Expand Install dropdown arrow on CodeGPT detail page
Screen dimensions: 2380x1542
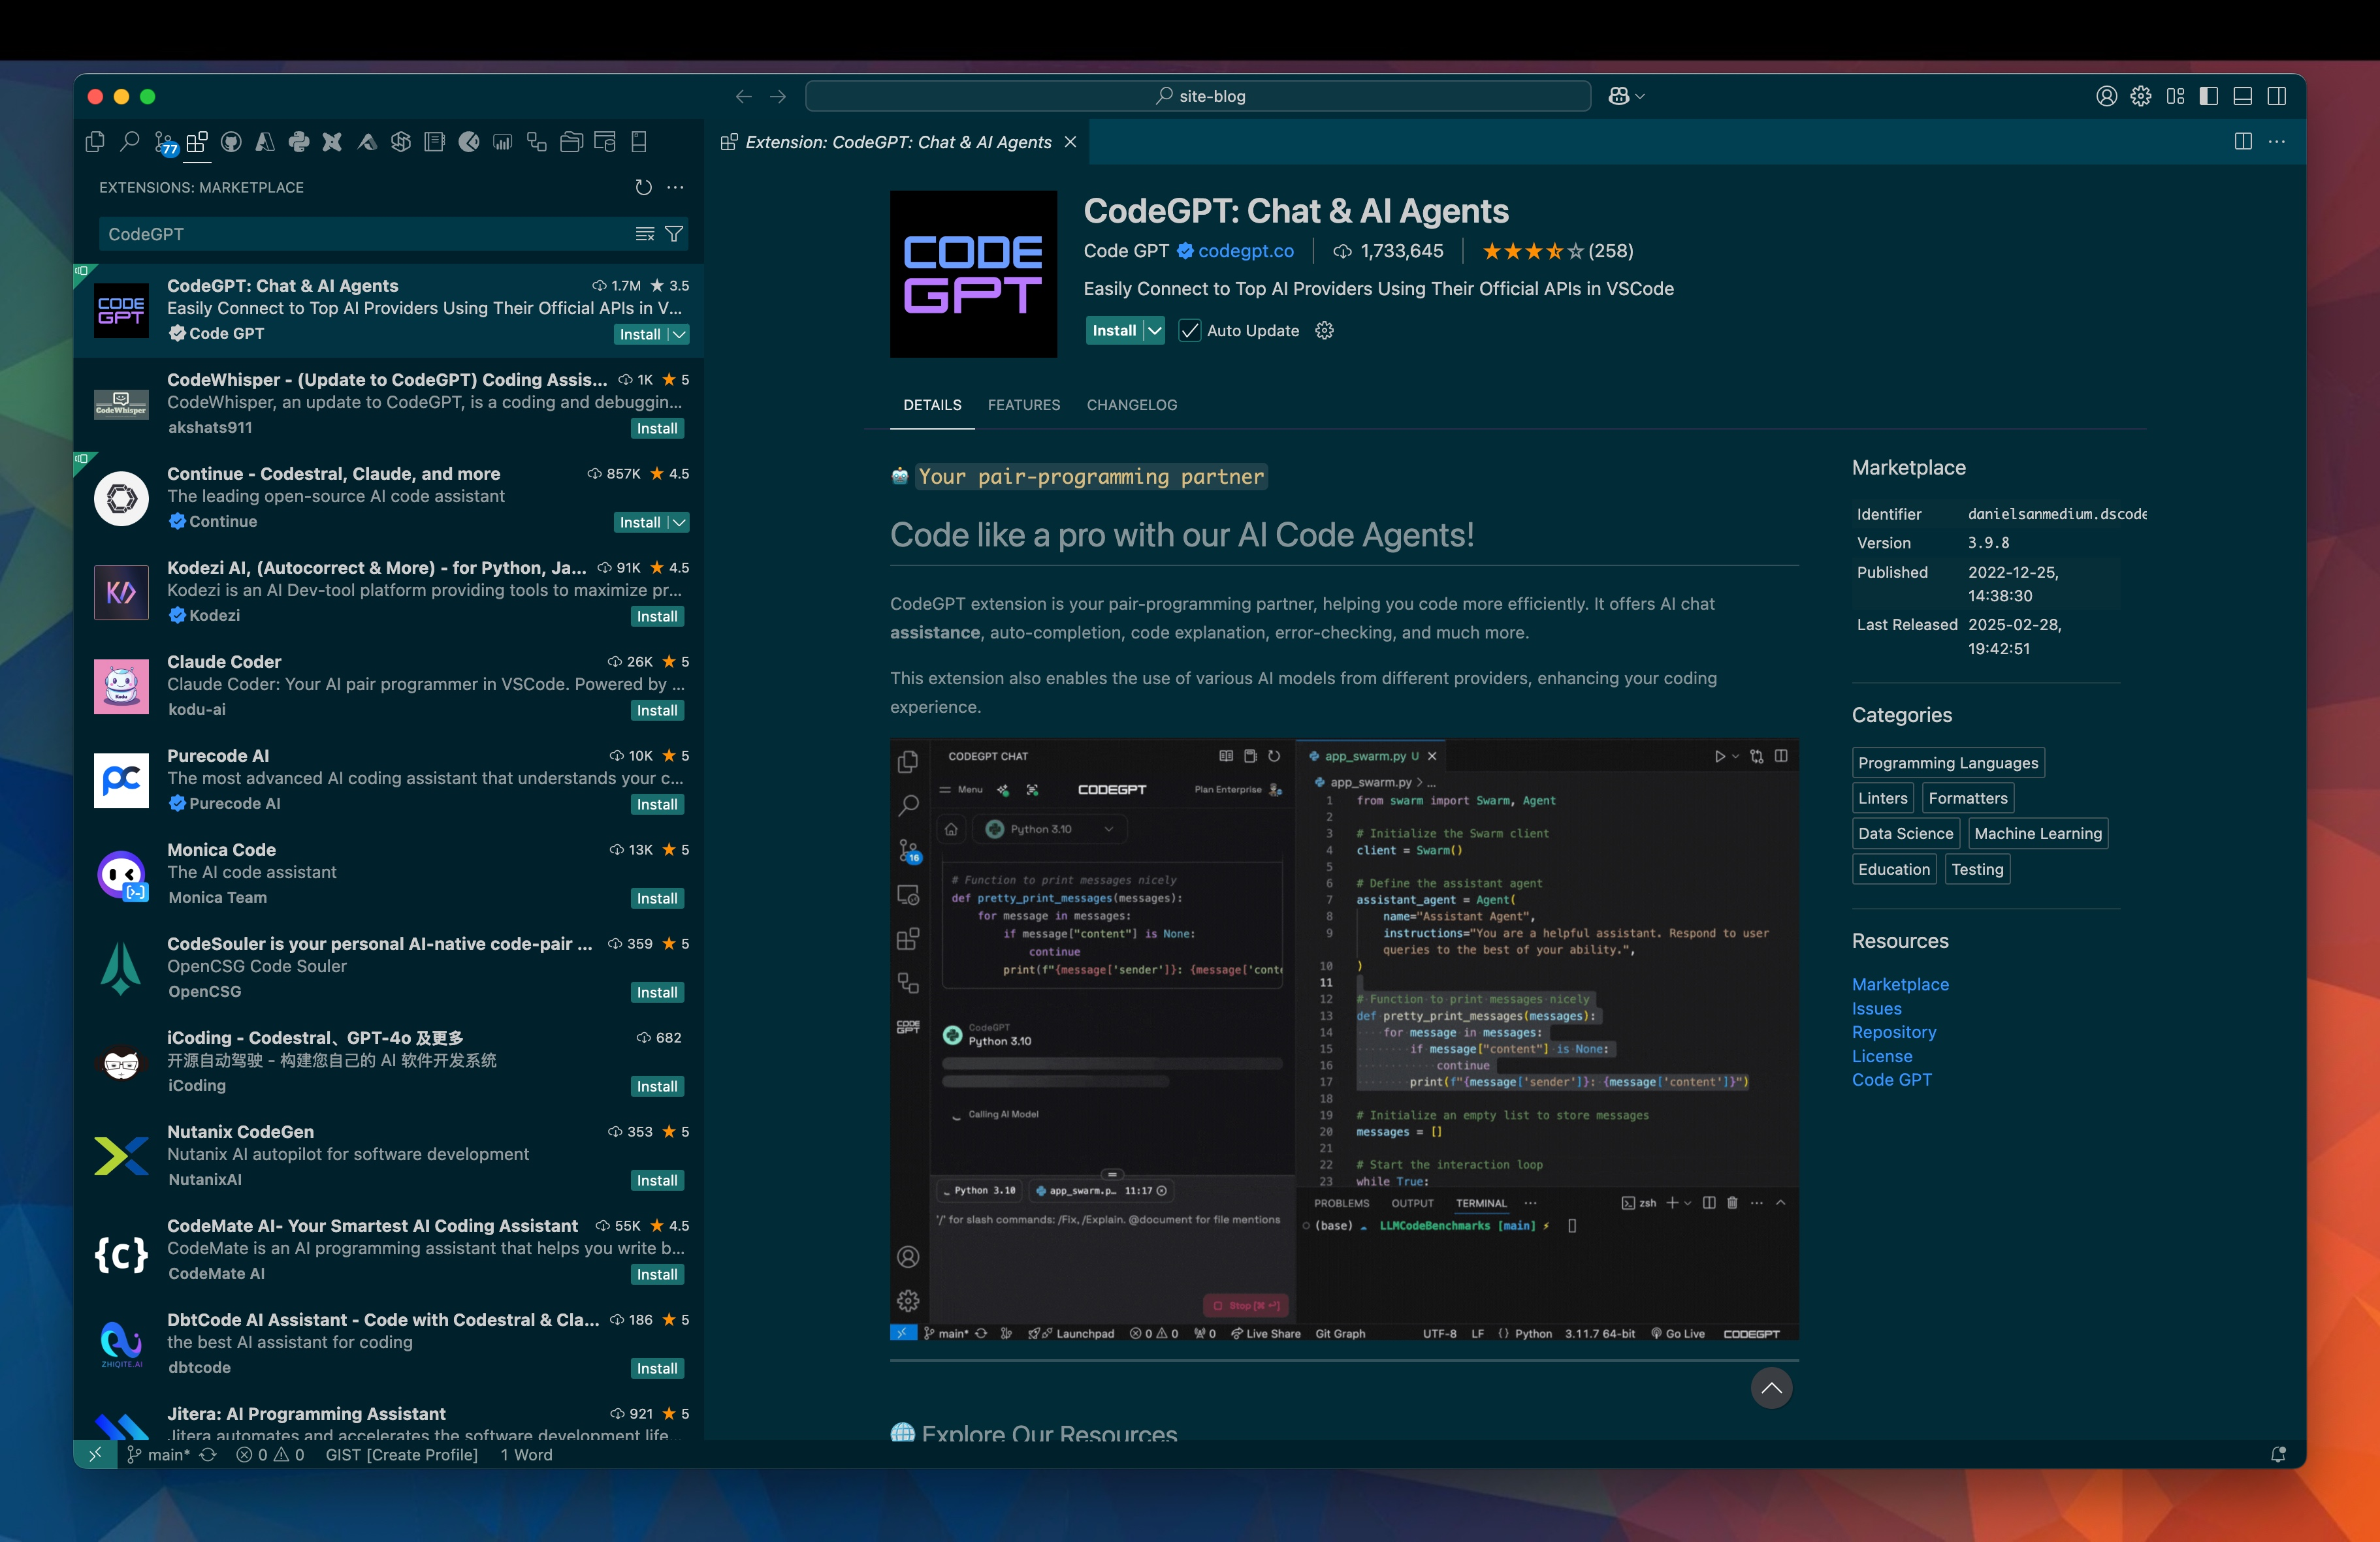click(1154, 331)
